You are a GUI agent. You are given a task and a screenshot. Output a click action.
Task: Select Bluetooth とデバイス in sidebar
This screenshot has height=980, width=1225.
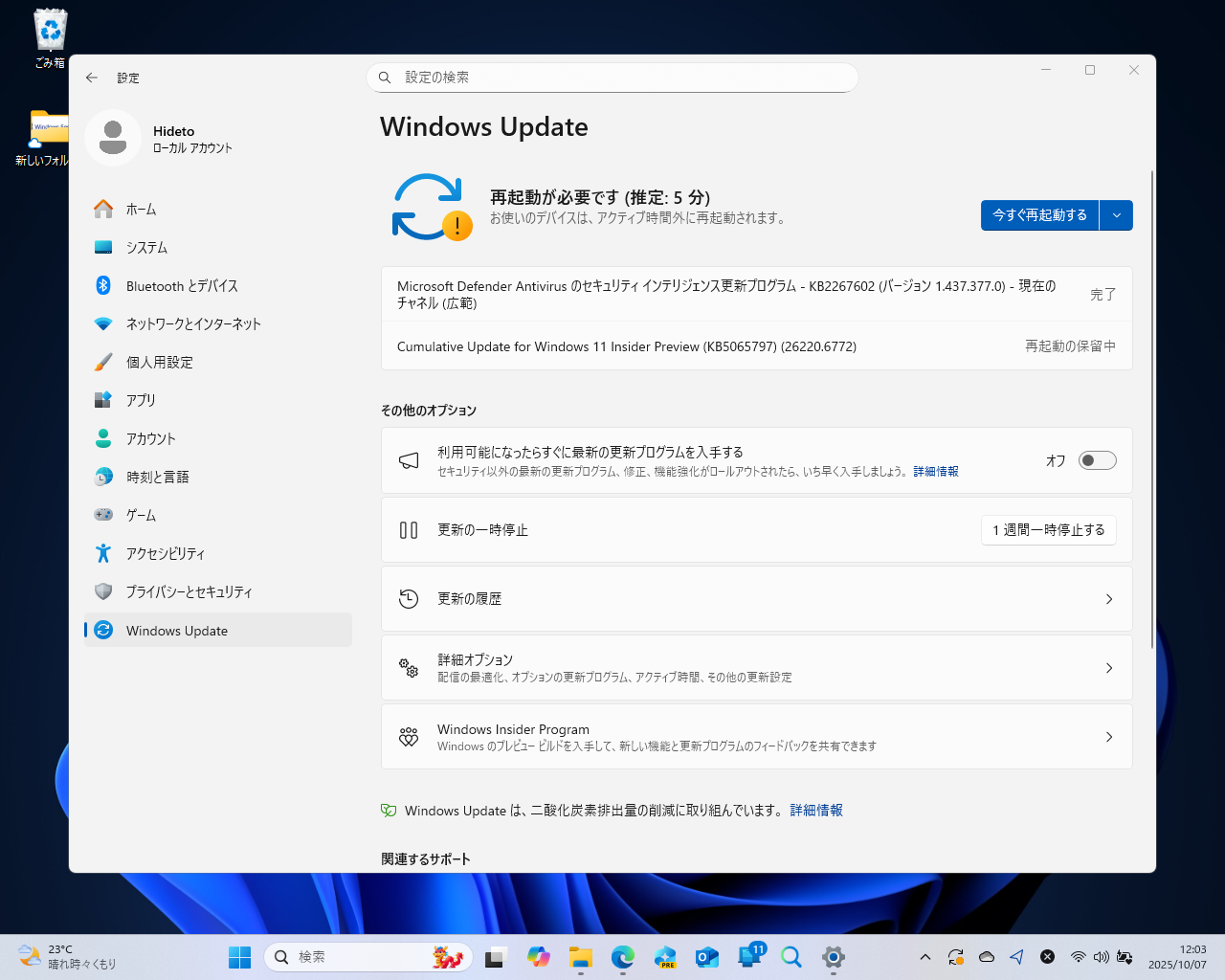point(175,285)
